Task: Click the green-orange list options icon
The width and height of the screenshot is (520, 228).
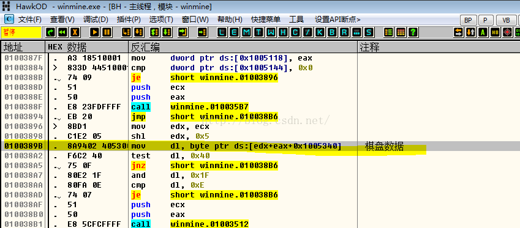Action: point(388,32)
